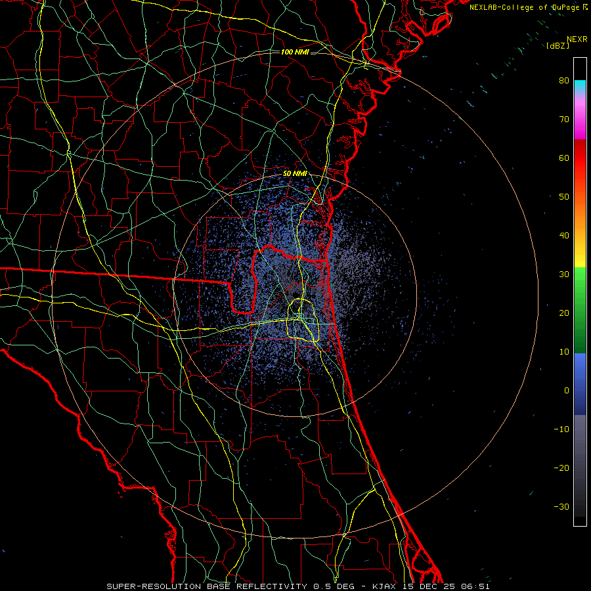This screenshot has height=591, width=591.
Task: Click the 80 value on the dBZ scale
Action: [x=564, y=80]
